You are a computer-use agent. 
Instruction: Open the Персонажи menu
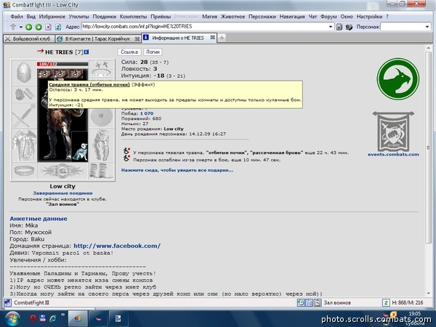tap(262, 17)
